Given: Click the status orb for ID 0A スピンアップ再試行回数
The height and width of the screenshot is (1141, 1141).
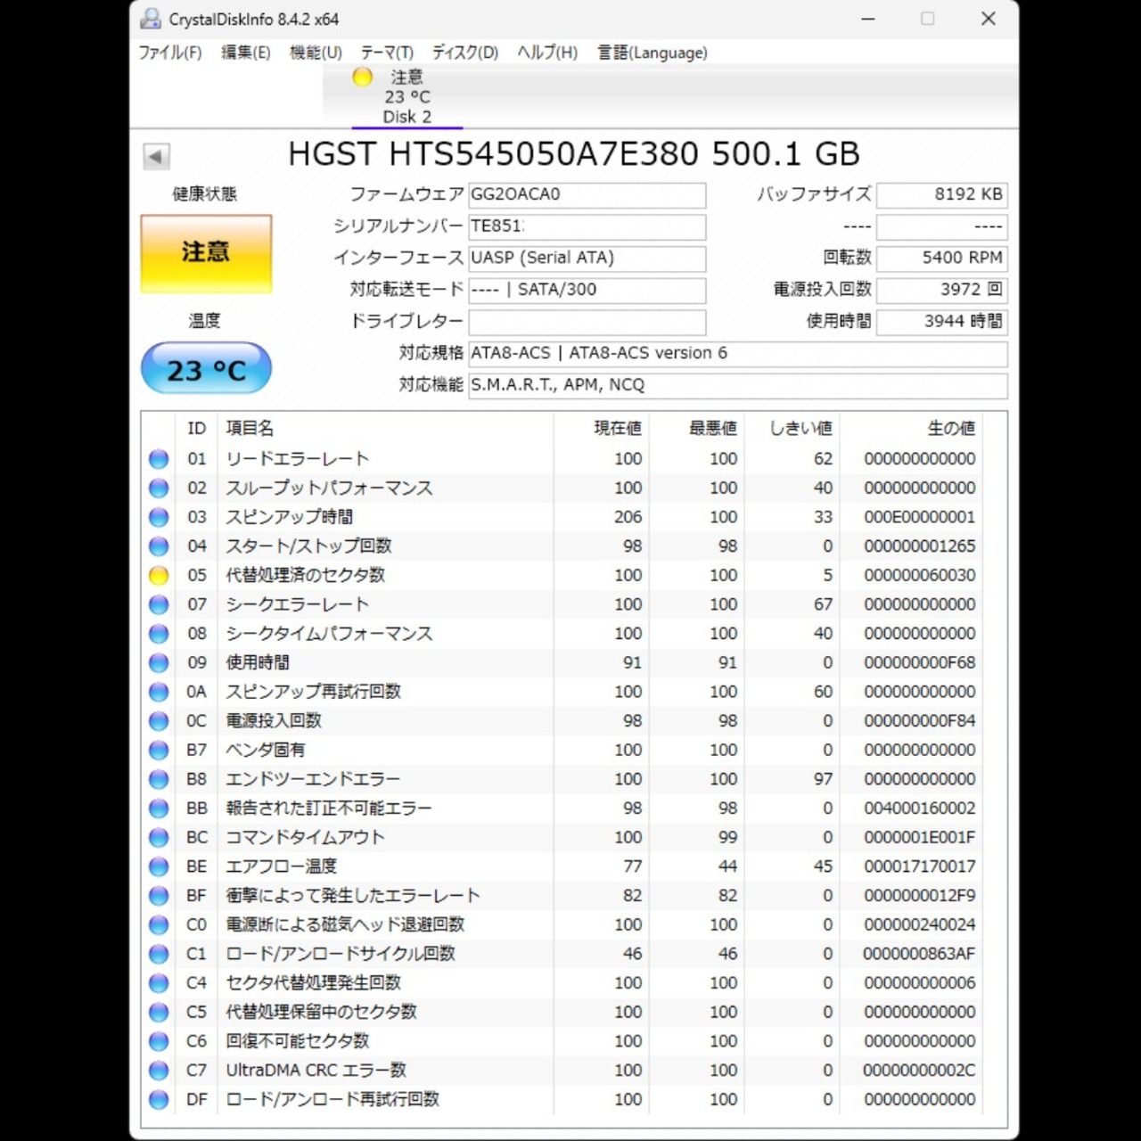Looking at the screenshot, I should (159, 692).
